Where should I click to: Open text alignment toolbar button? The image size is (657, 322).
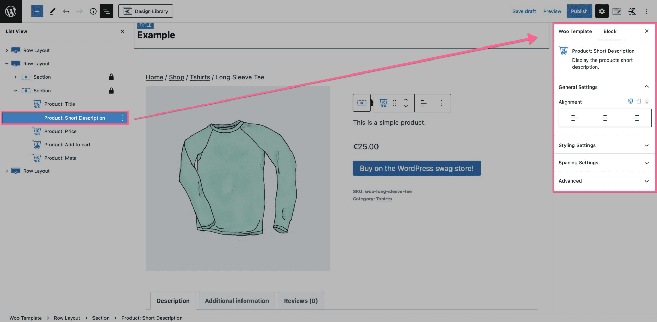[423, 103]
